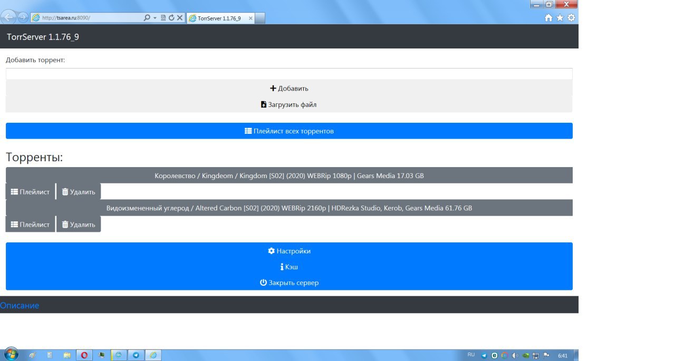The width and height of the screenshot is (675, 361).
Task: Open Настройки settings
Action: [x=289, y=251]
